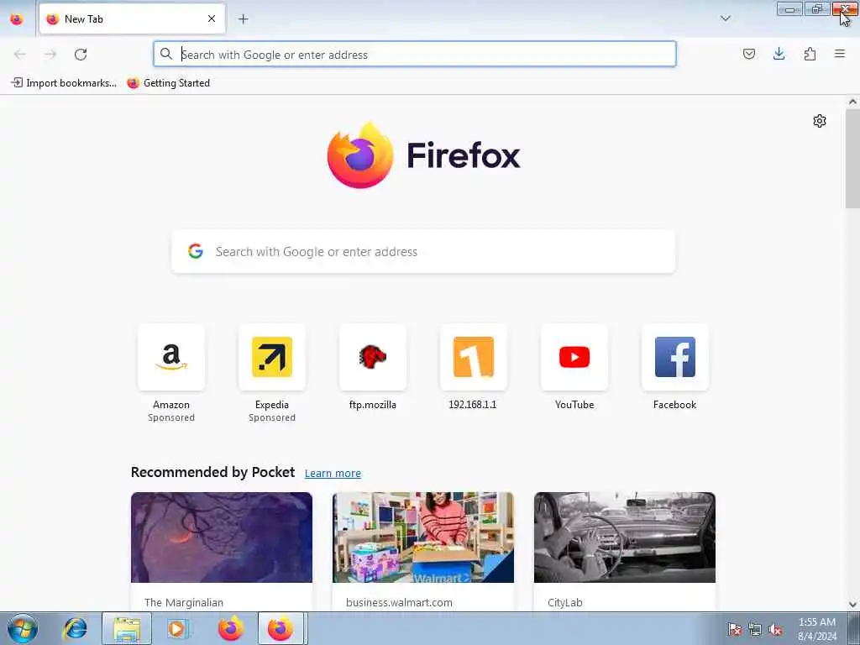Screen dimensions: 860x645
Task: Open the Windows Start menu
Action: click(x=23, y=628)
